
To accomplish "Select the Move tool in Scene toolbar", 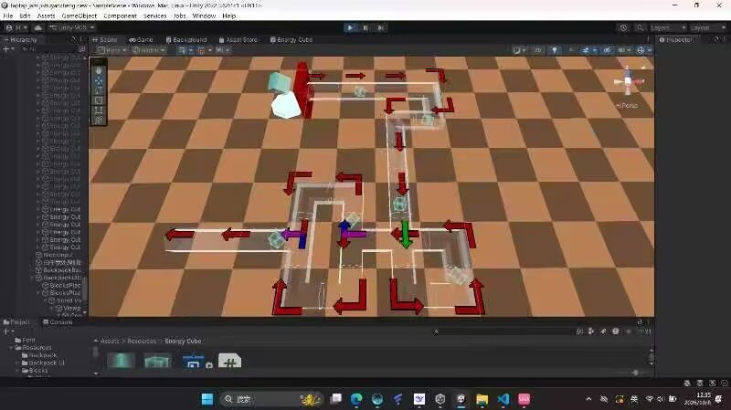I will coord(99,80).
